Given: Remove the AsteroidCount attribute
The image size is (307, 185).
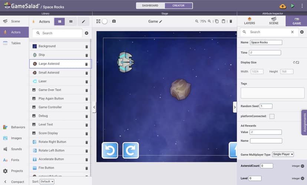Looking at the screenshot, I should tap(303, 166).
